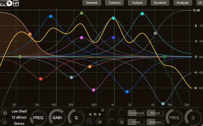Screen dimensions: 203x126
Task: Enable dynamic mode with the sine wave button
Action: (x=90, y=122)
